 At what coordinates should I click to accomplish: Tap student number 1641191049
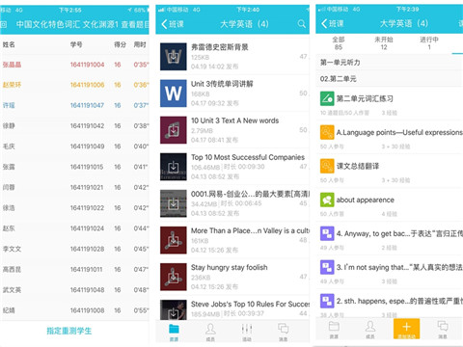(x=87, y=147)
